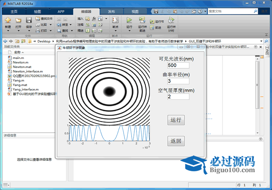The height and width of the screenshot is (190, 272).
Task: Click the fx insert function icon
Action: click(x=94, y=19)
